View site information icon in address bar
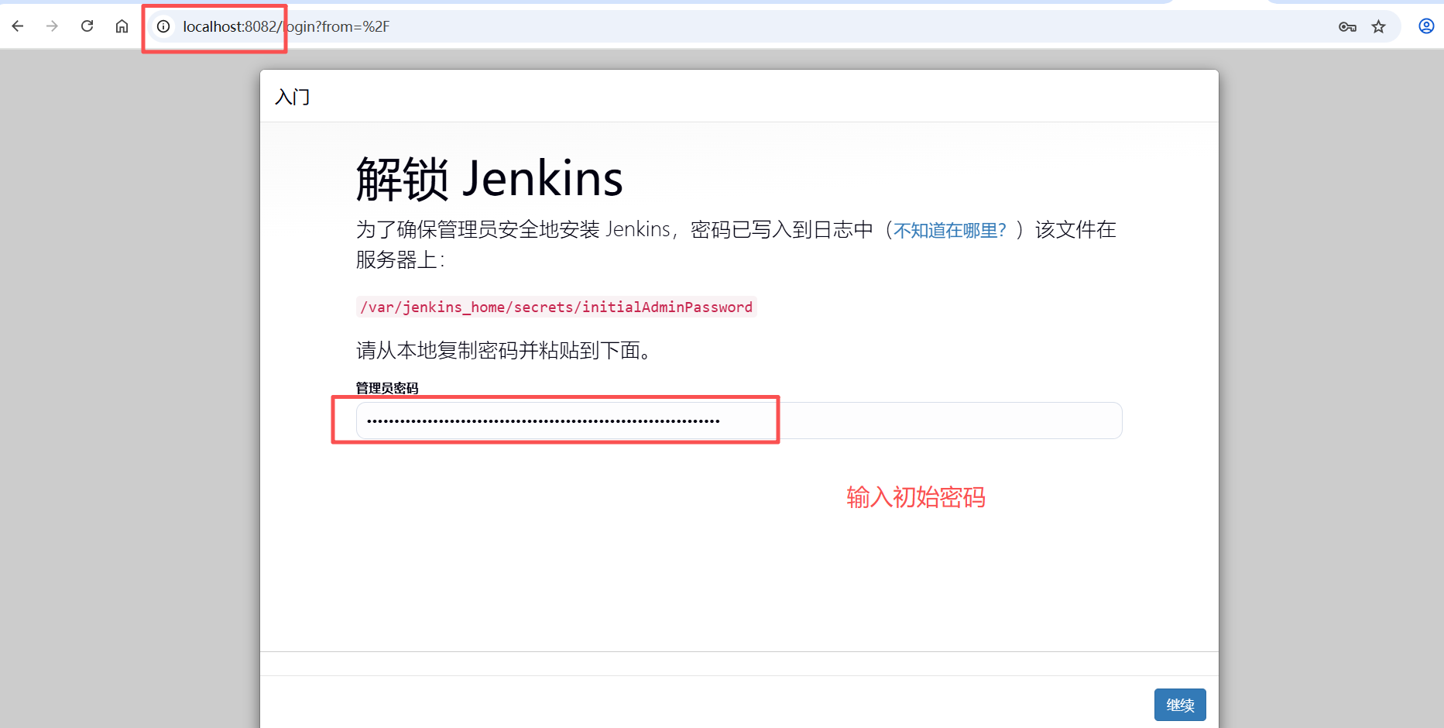Viewport: 1444px width, 728px height. tap(163, 26)
